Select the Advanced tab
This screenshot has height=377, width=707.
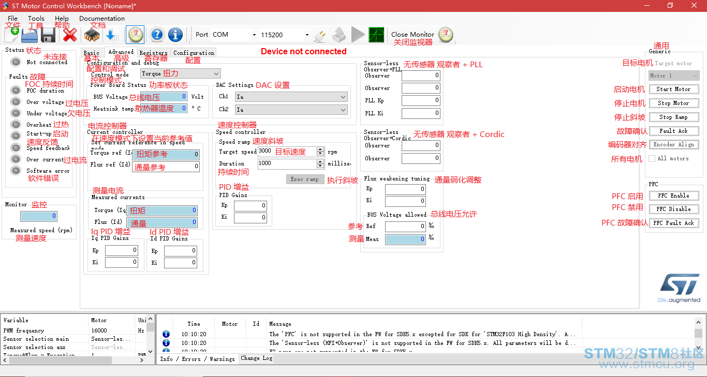pyautogui.click(x=121, y=52)
